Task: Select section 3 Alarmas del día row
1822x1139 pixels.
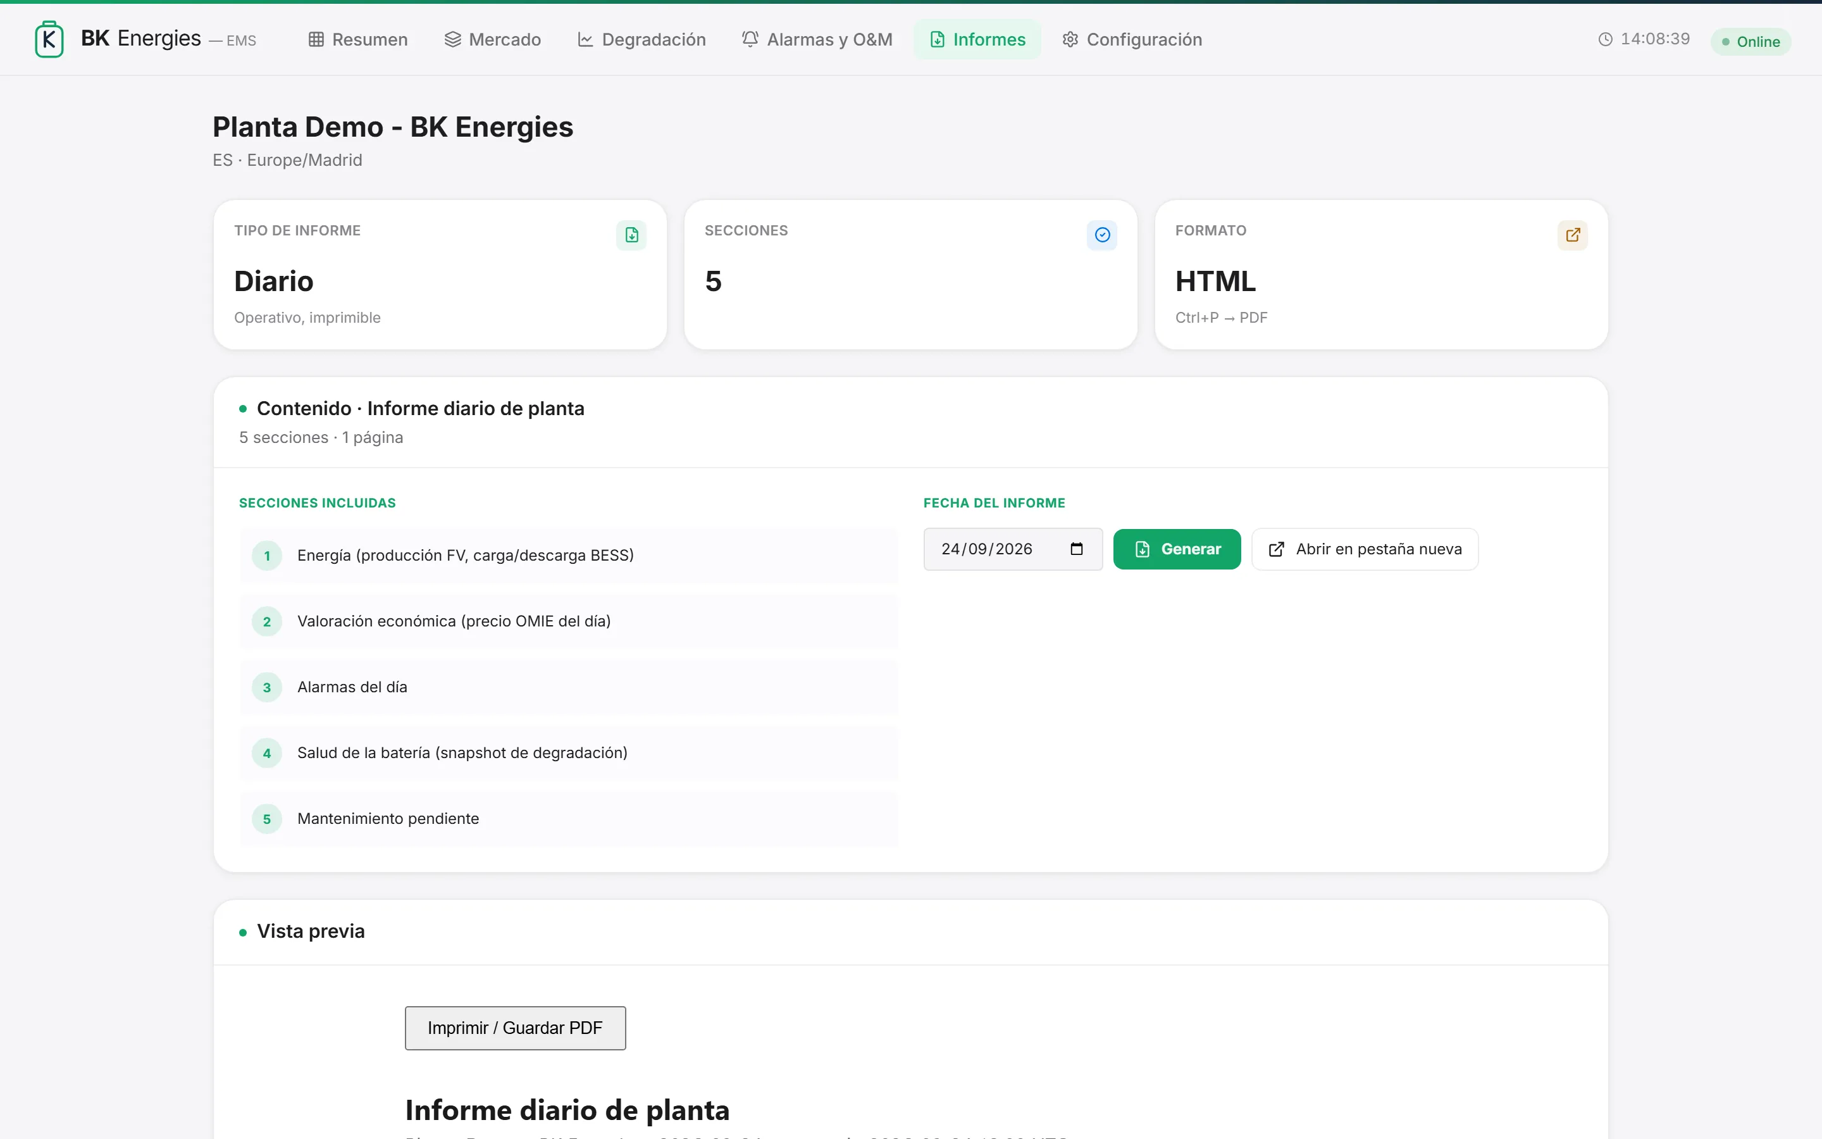Action: pyautogui.click(x=569, y=687)
